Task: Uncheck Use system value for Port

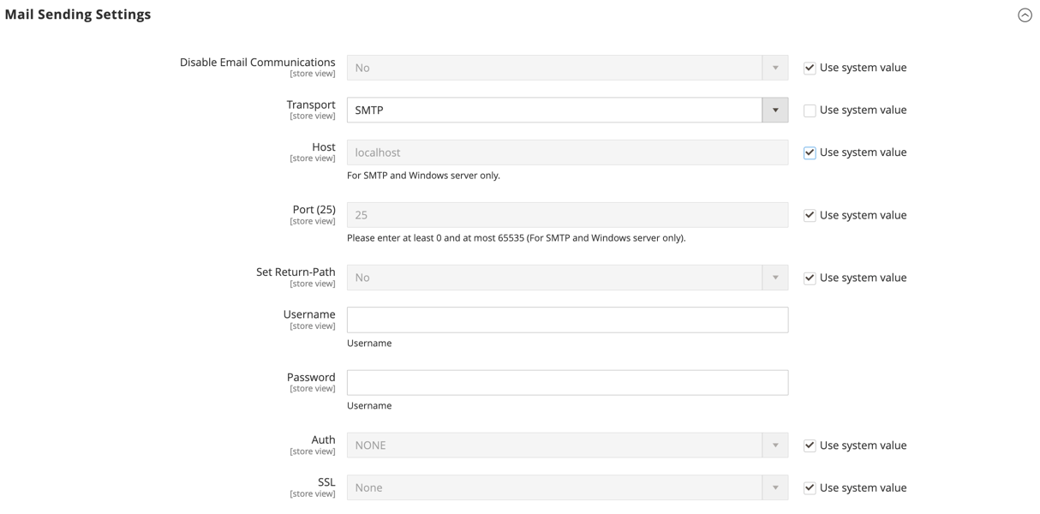Action: 810,215
